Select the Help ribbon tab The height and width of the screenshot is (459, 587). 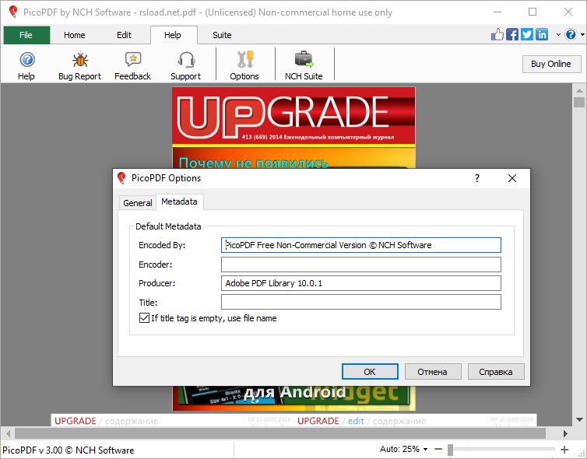pos(173,35)
